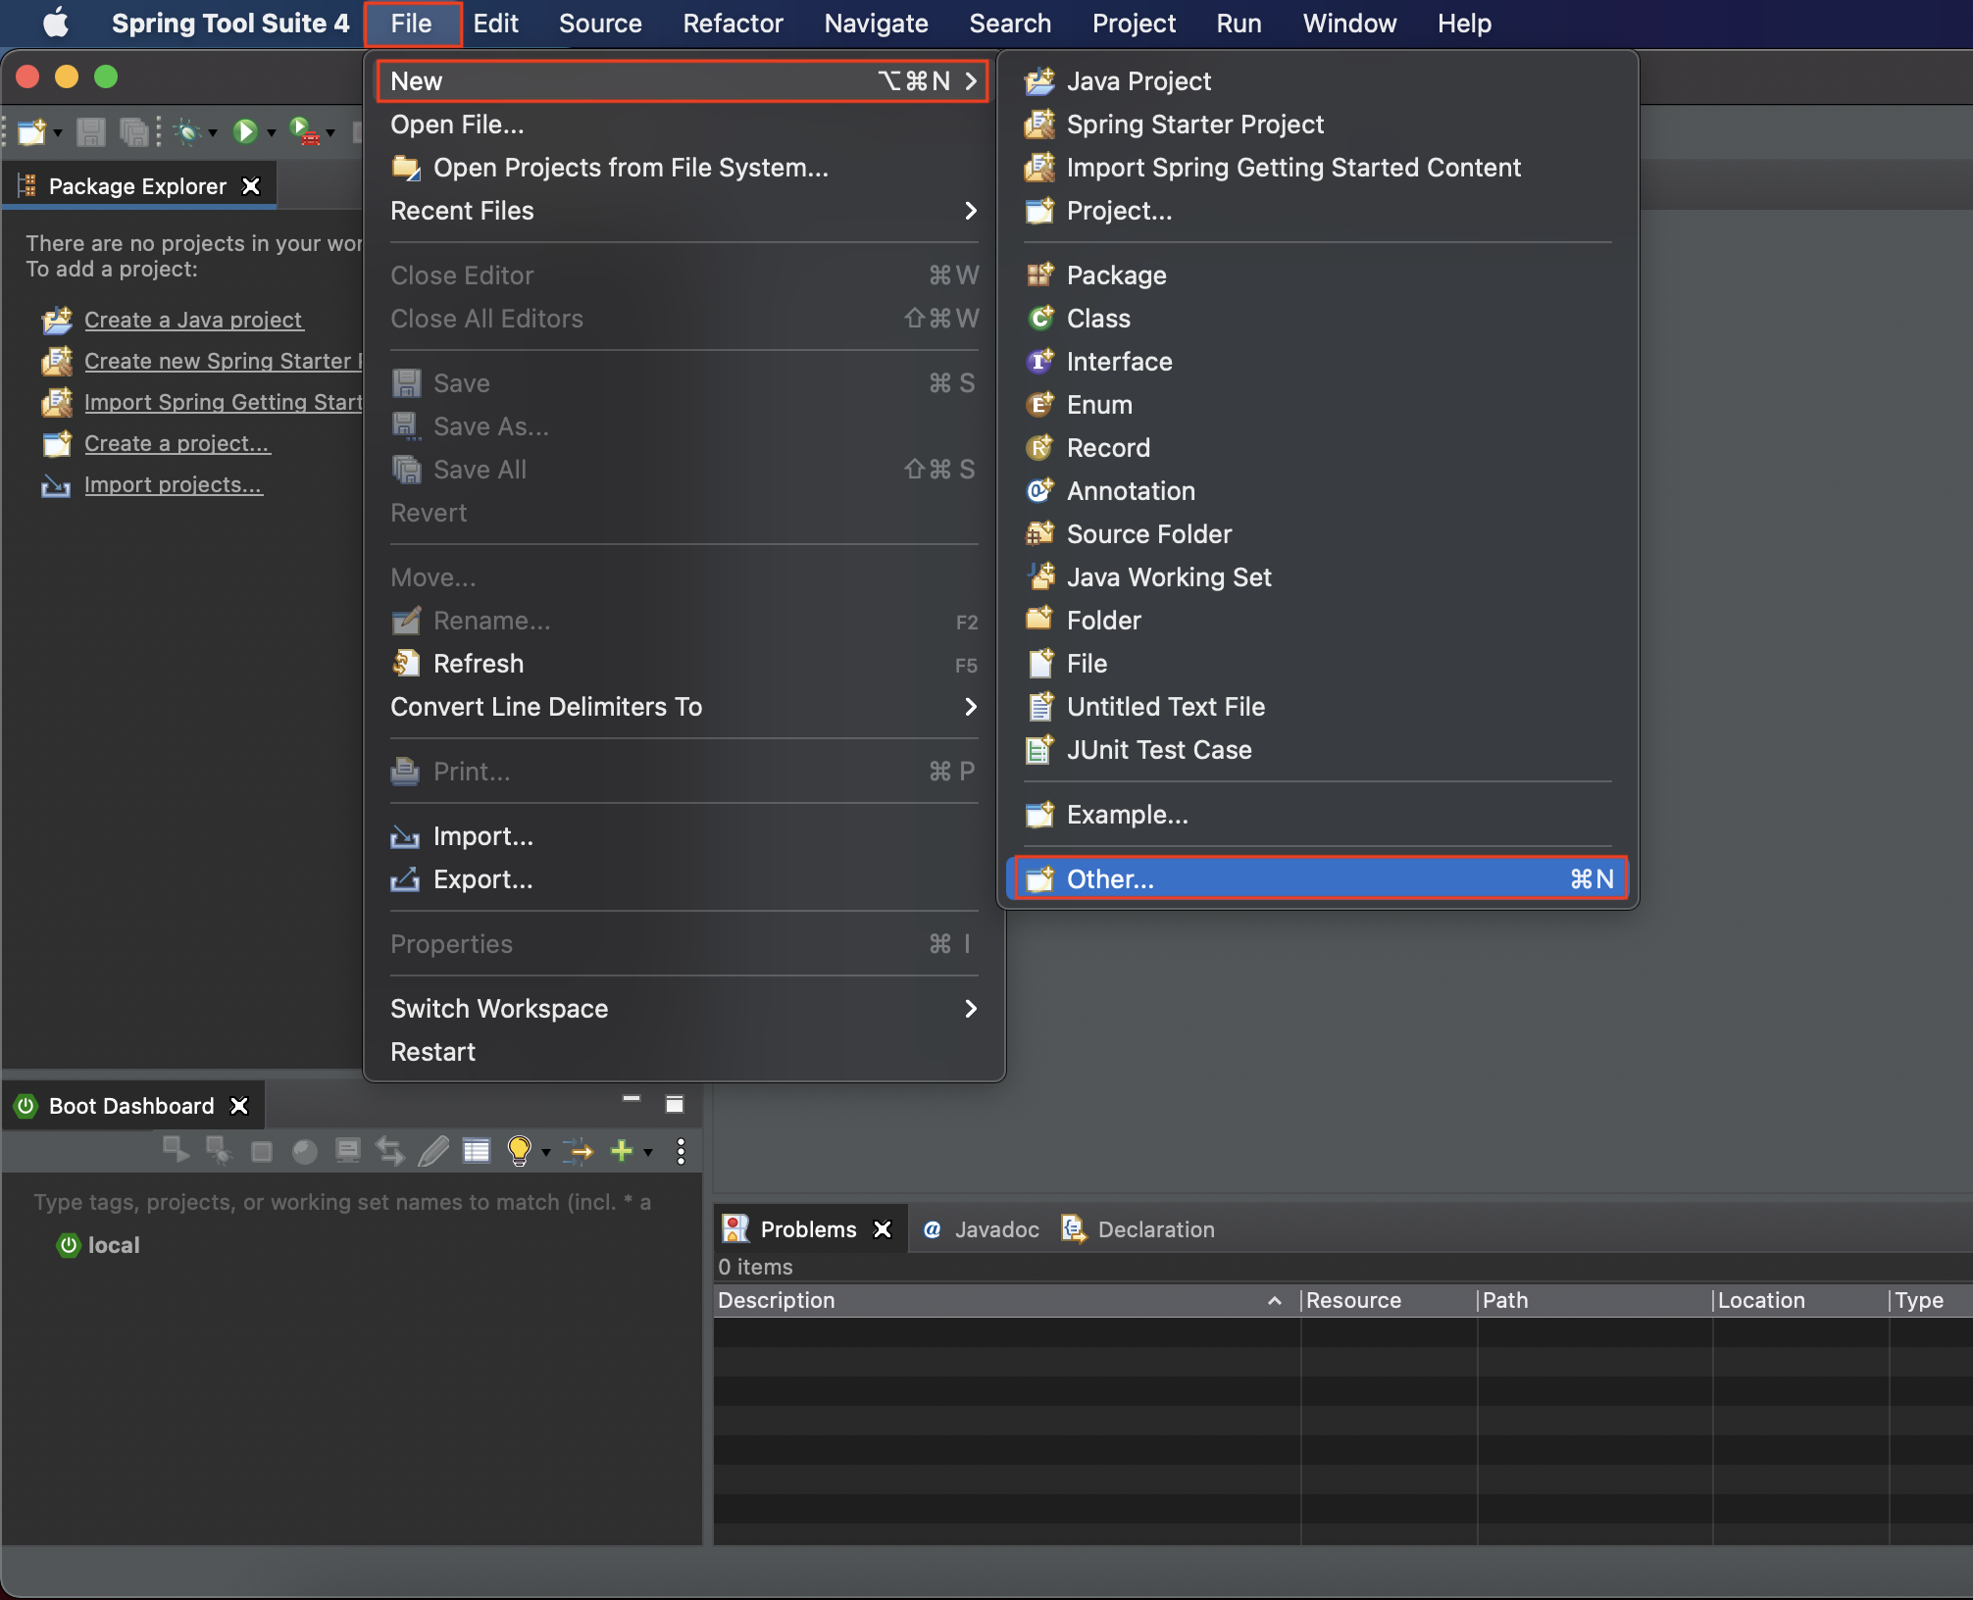
Task: Open the Edit menu in menu bar
Action: (495, 24)
